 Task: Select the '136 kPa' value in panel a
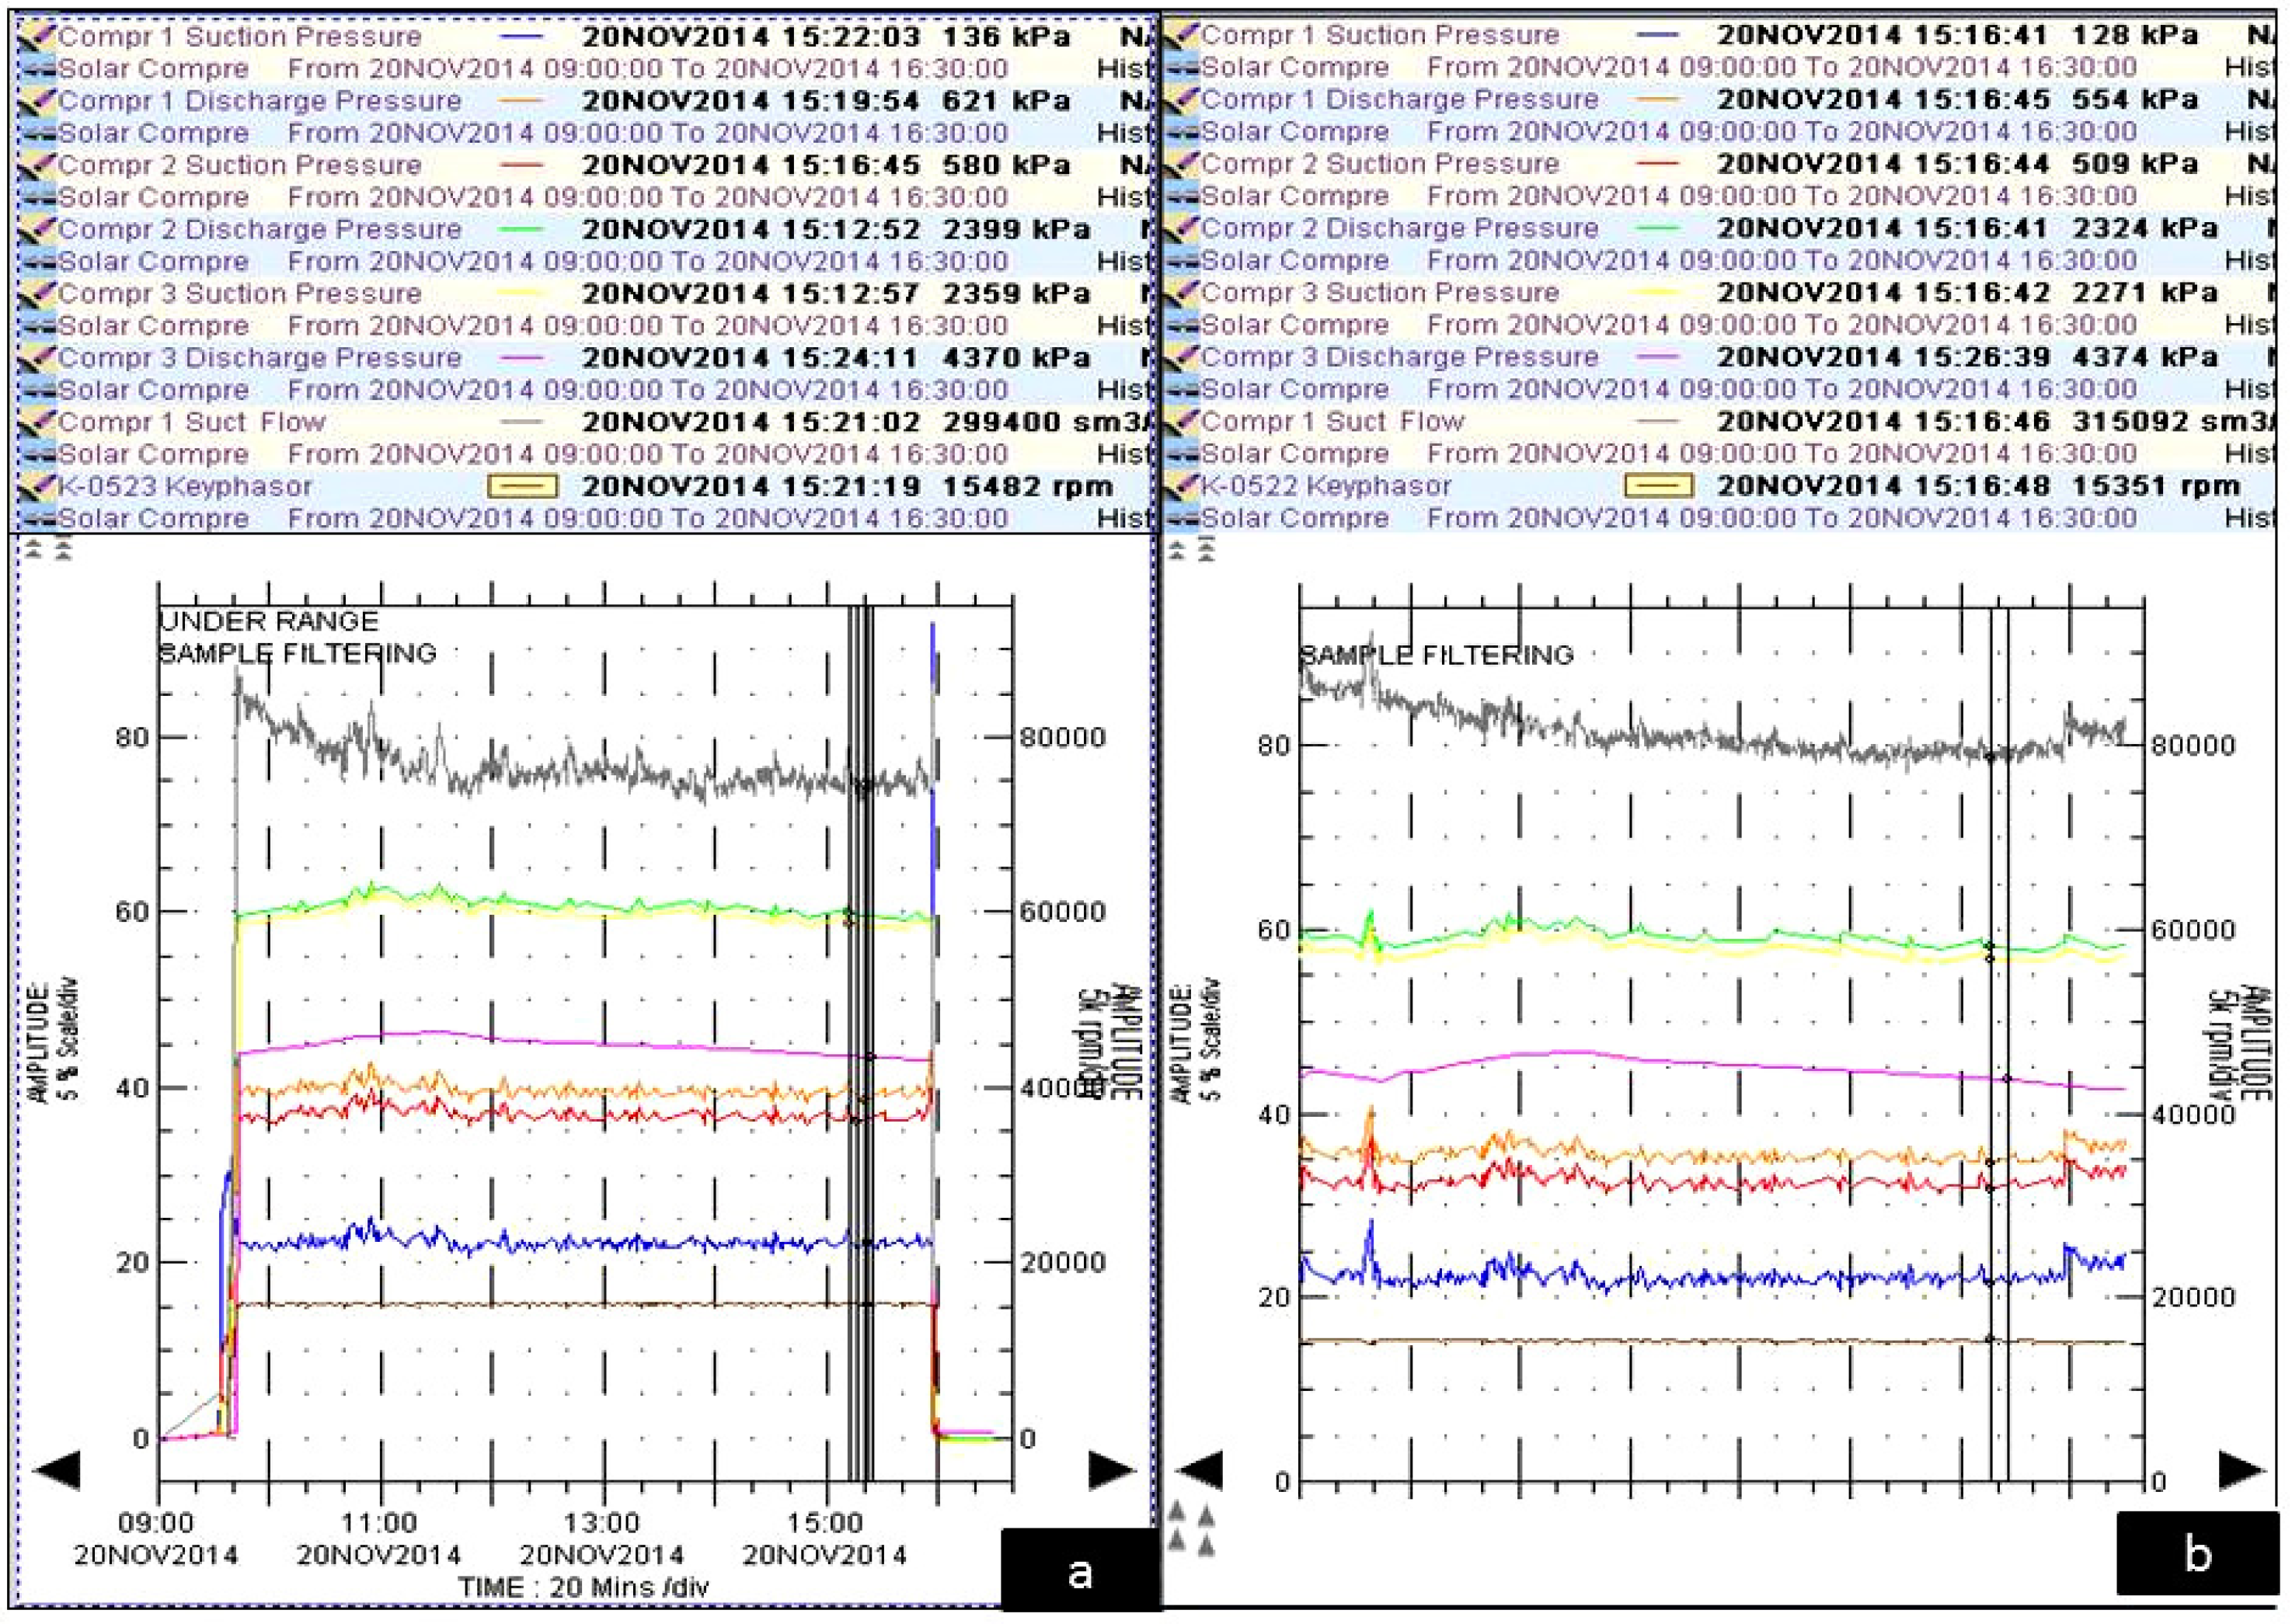1006,38
